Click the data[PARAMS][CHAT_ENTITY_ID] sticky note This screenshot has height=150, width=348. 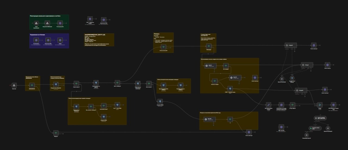coord(99,40)
